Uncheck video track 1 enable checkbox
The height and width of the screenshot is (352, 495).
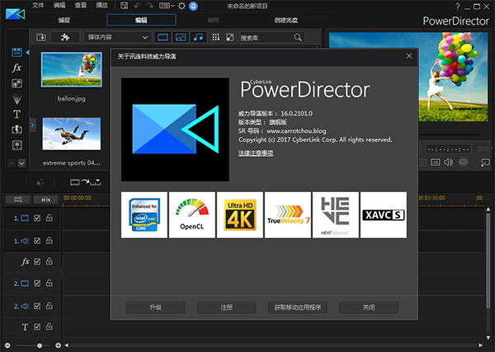click(36, 218)
